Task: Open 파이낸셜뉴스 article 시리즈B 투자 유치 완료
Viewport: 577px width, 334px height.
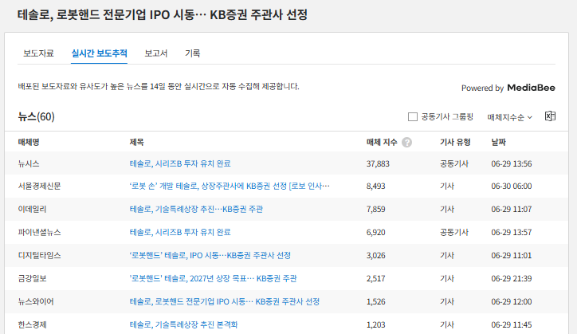Action: [180, 232]
